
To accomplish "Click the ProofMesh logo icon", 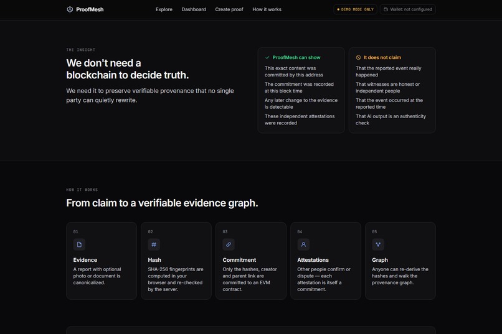I will point(70,9).
